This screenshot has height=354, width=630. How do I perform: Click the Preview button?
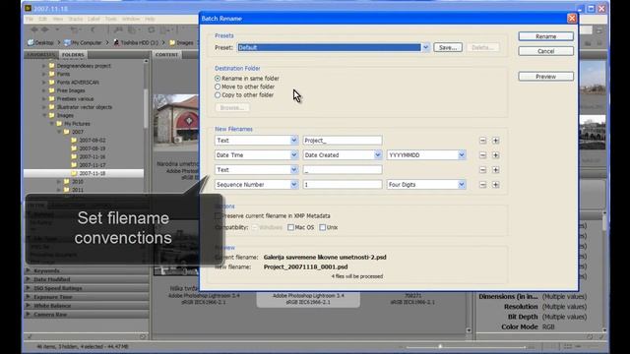[x=545, y=77]
